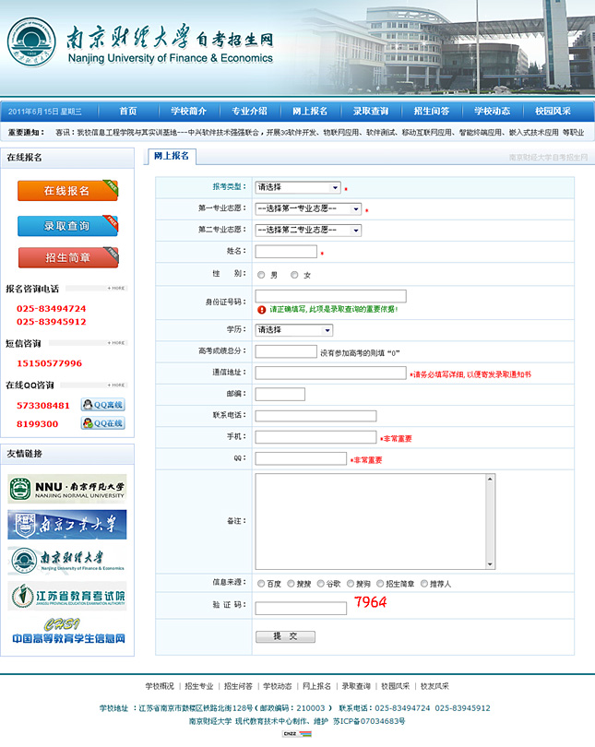The width and height of the screenshot is (595, 747).
Task: Click +MORE next to 在线QQ咨询
Action: 115,385
